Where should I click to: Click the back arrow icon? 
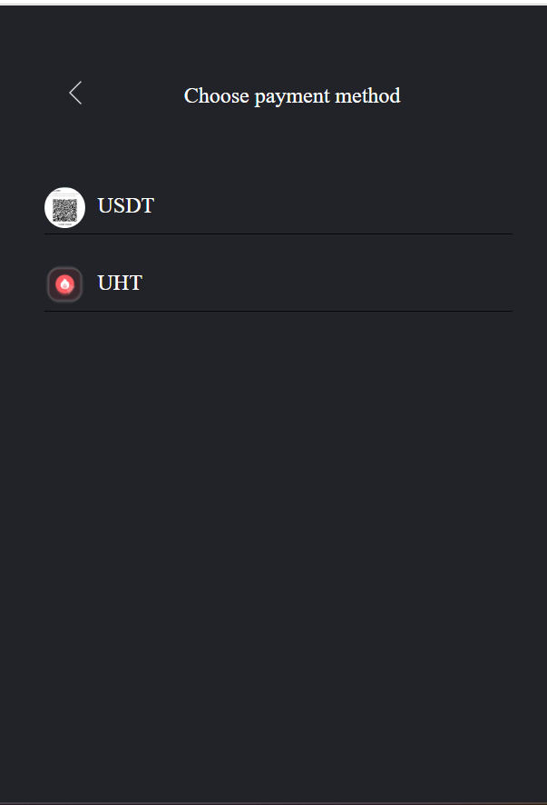click(75, 93)
